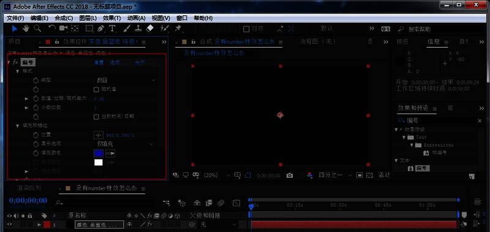The width and height of the screenshot is (490, 232).
Task: Open the 显示选项 dropdown showing 仅填充
Action: [x=124, y=144]
